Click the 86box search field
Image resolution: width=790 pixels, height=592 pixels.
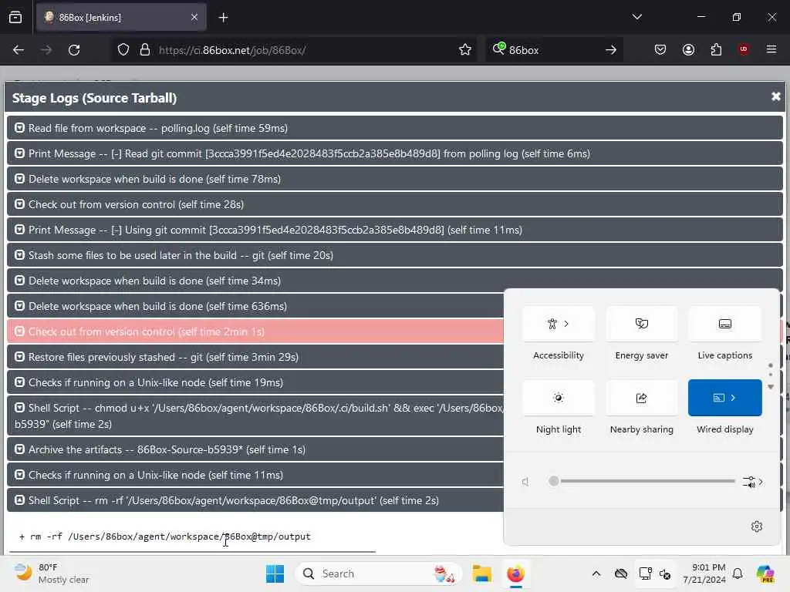(x=554, y=50)
